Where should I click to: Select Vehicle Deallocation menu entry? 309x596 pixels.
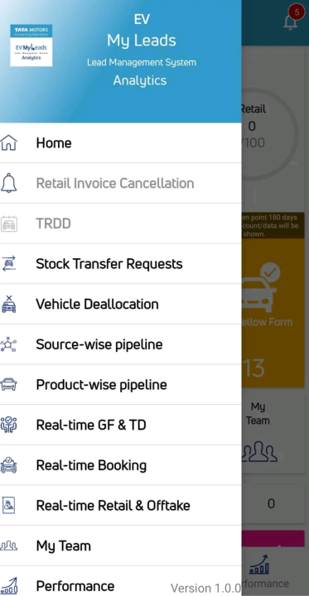(x=121, y=304)
